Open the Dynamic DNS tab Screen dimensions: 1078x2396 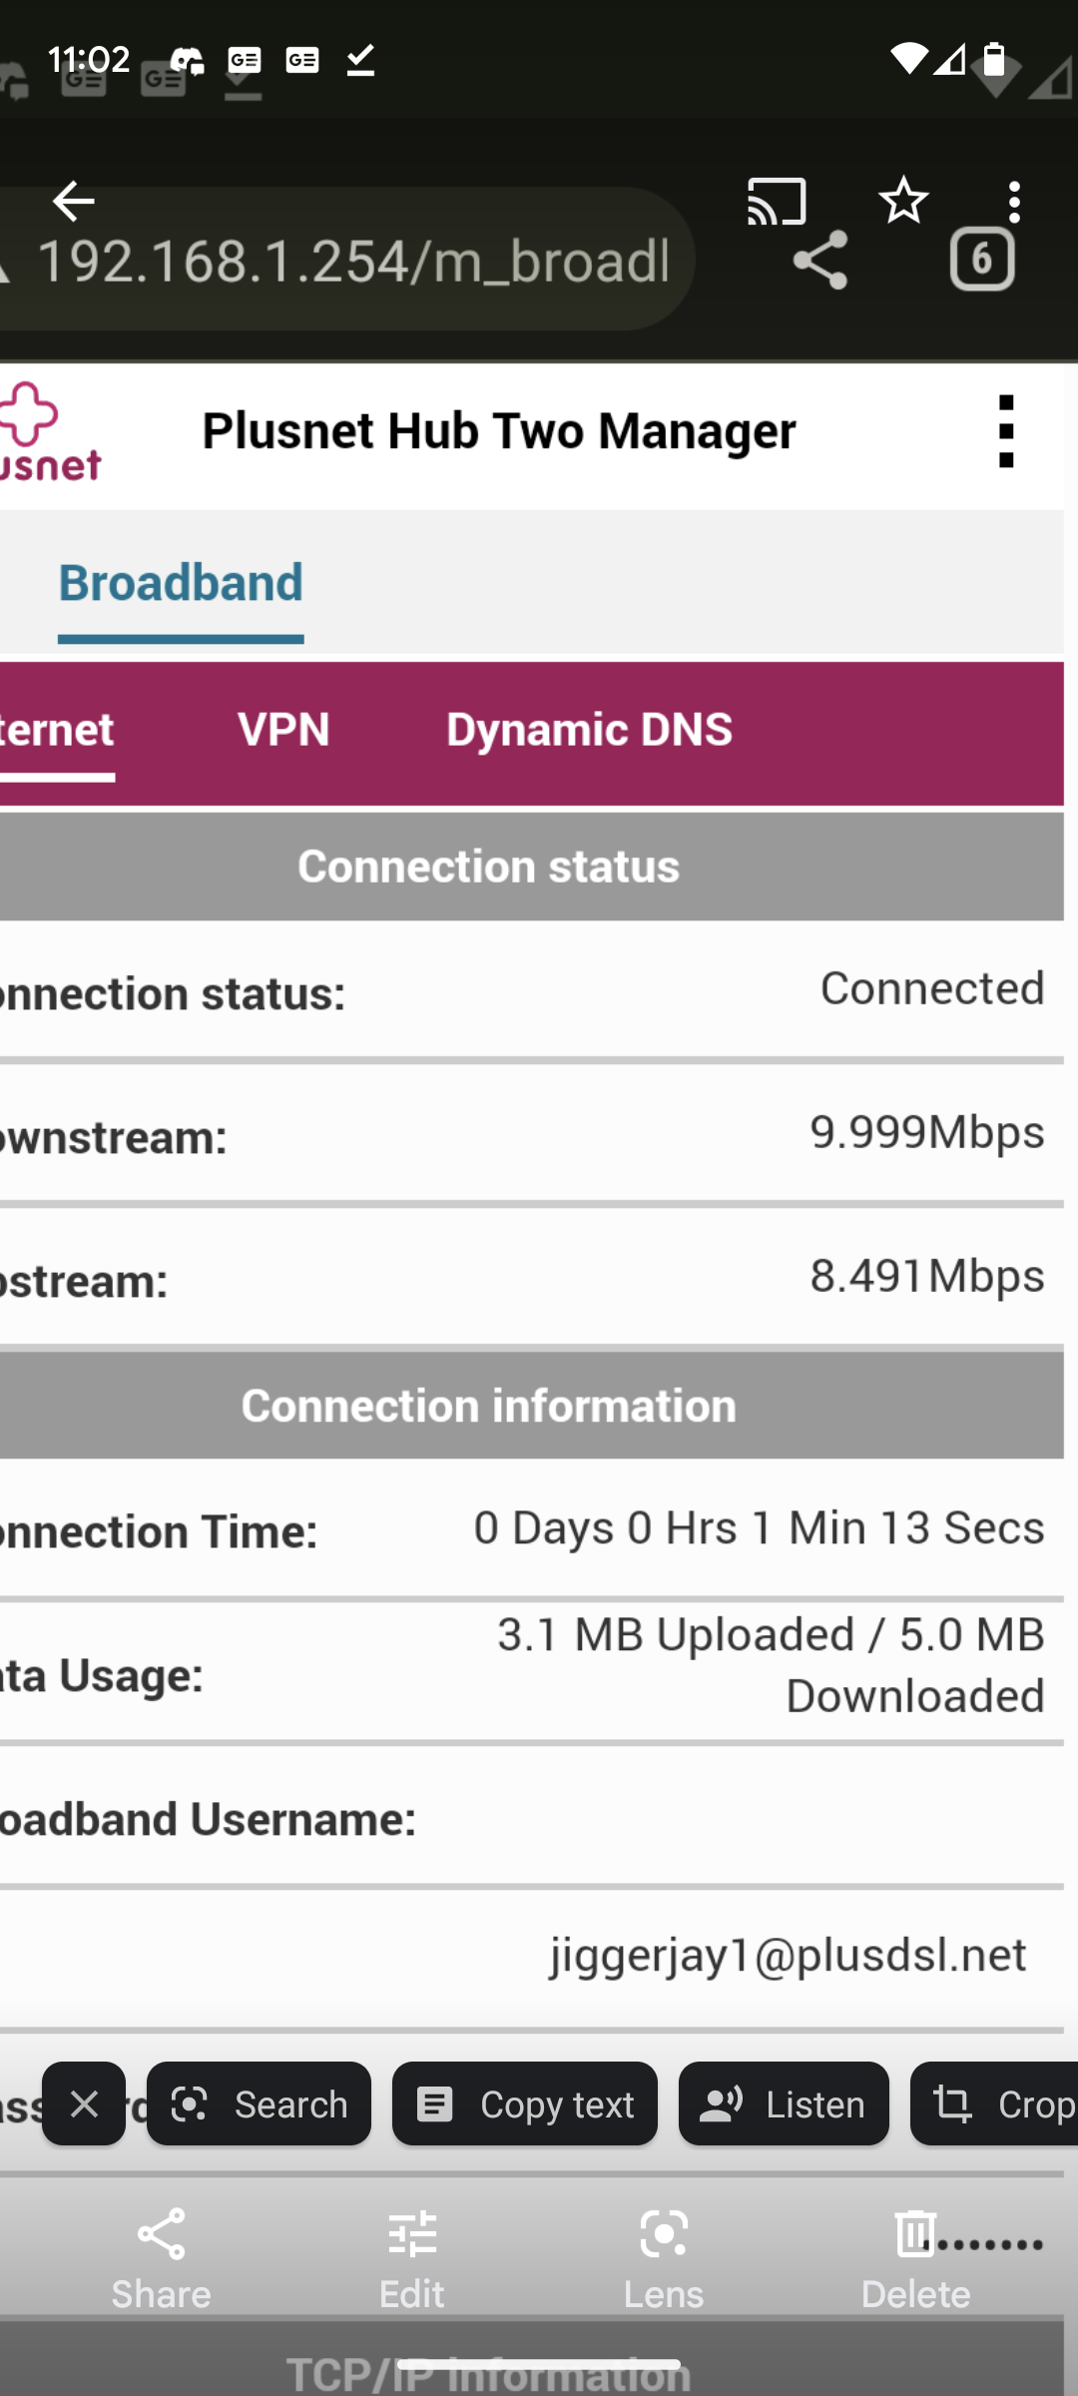click(589, 730)
